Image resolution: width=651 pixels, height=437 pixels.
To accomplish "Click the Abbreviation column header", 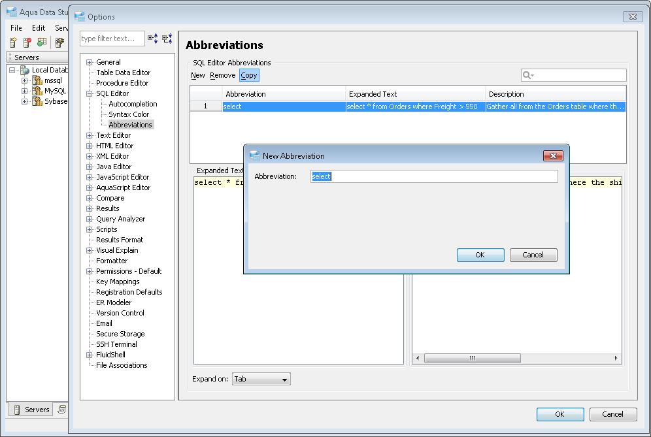I will (284, 94).
